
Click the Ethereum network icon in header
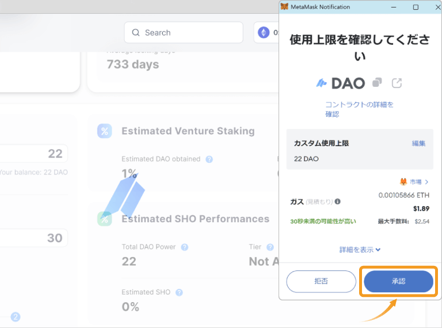(x=264, y=32)
